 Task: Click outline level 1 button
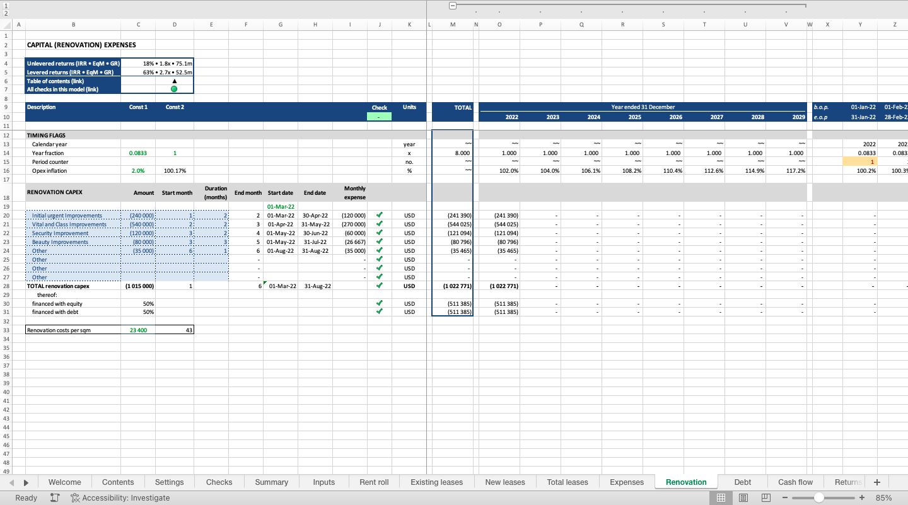(x=6, y=4)
